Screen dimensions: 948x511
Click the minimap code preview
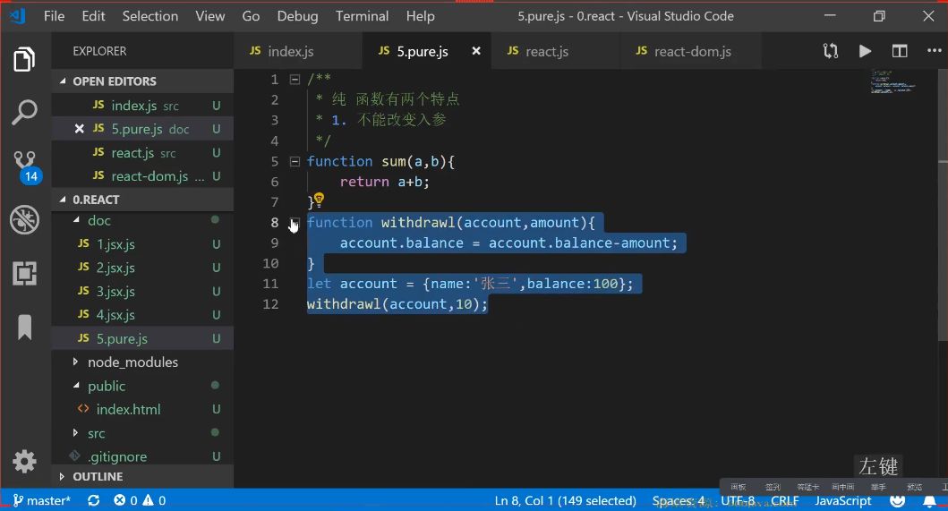click(893, 82)
